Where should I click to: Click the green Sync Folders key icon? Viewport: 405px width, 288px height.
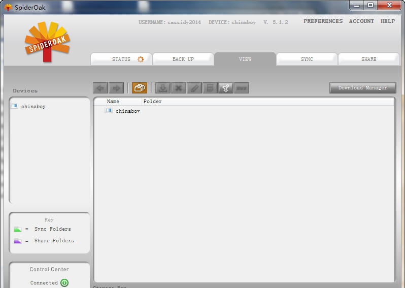18,229
